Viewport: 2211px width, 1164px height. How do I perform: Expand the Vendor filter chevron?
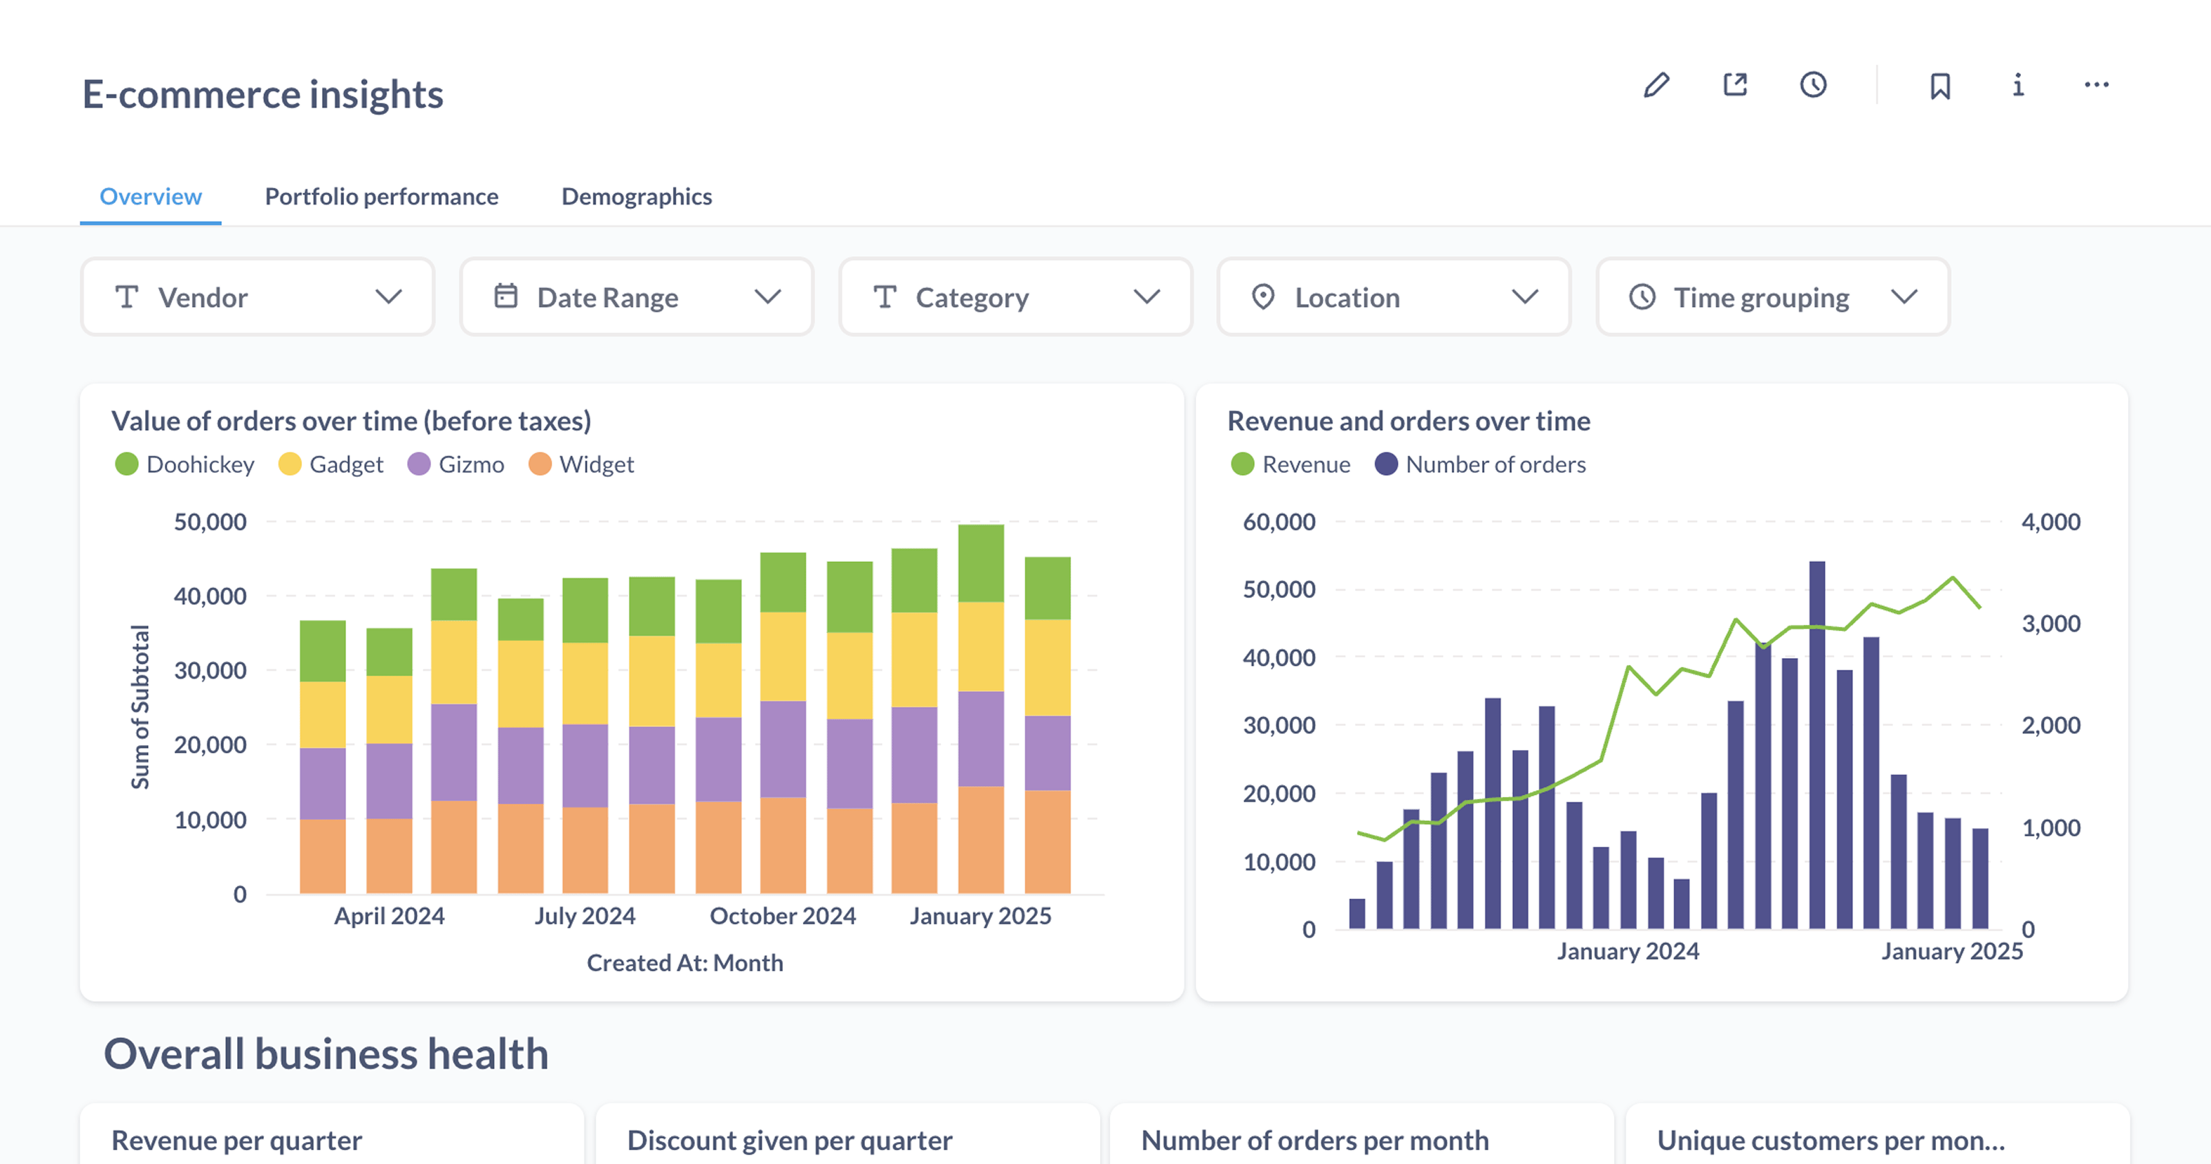(389, 297)
